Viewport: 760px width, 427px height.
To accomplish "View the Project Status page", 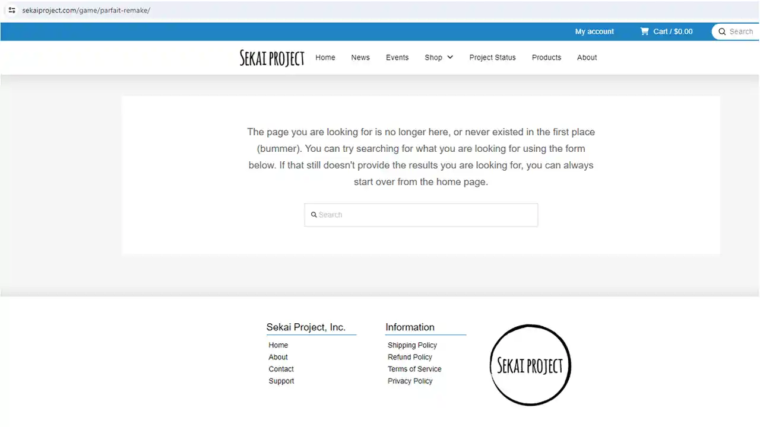I will tap(492, 58).
